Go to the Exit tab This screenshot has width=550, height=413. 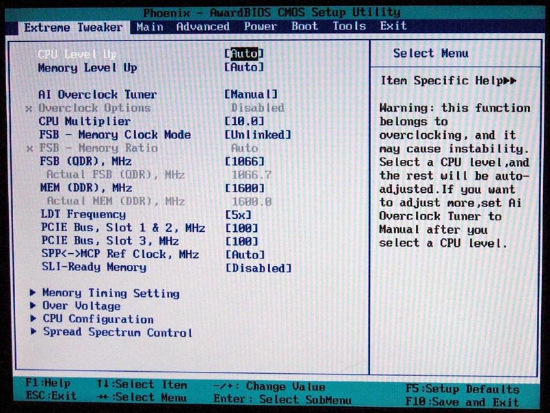click(393, 25)
